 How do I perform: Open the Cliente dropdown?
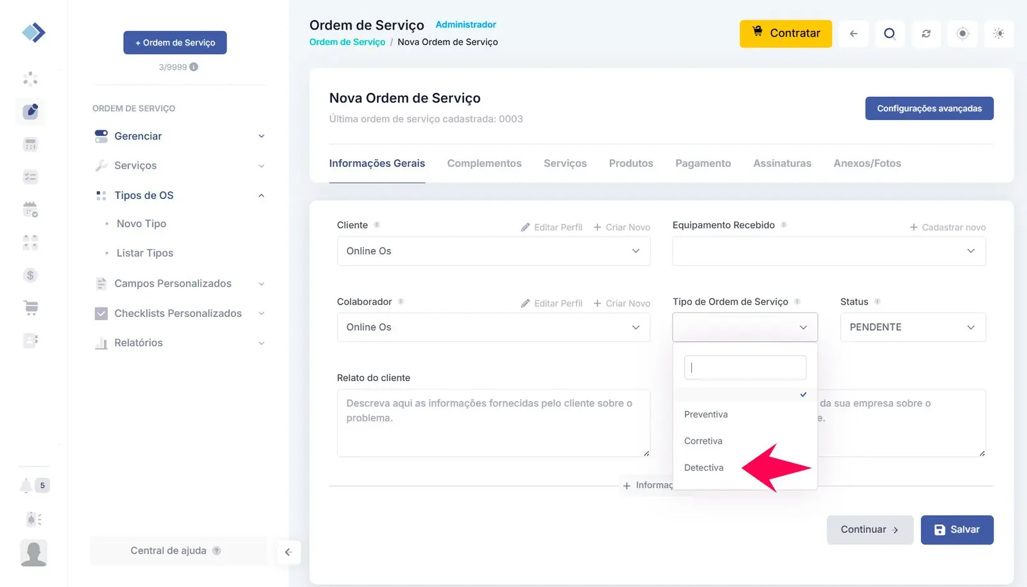(493, 251)
